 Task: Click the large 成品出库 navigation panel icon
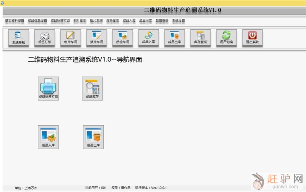(93, 137)
